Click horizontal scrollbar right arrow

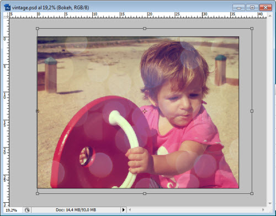click(263, 210)
